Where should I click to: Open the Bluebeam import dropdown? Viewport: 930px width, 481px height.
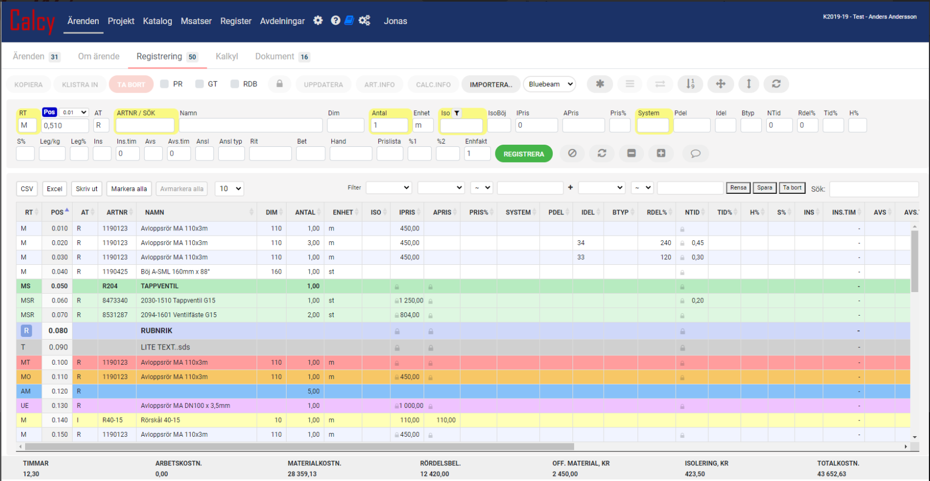coord(550,84)
